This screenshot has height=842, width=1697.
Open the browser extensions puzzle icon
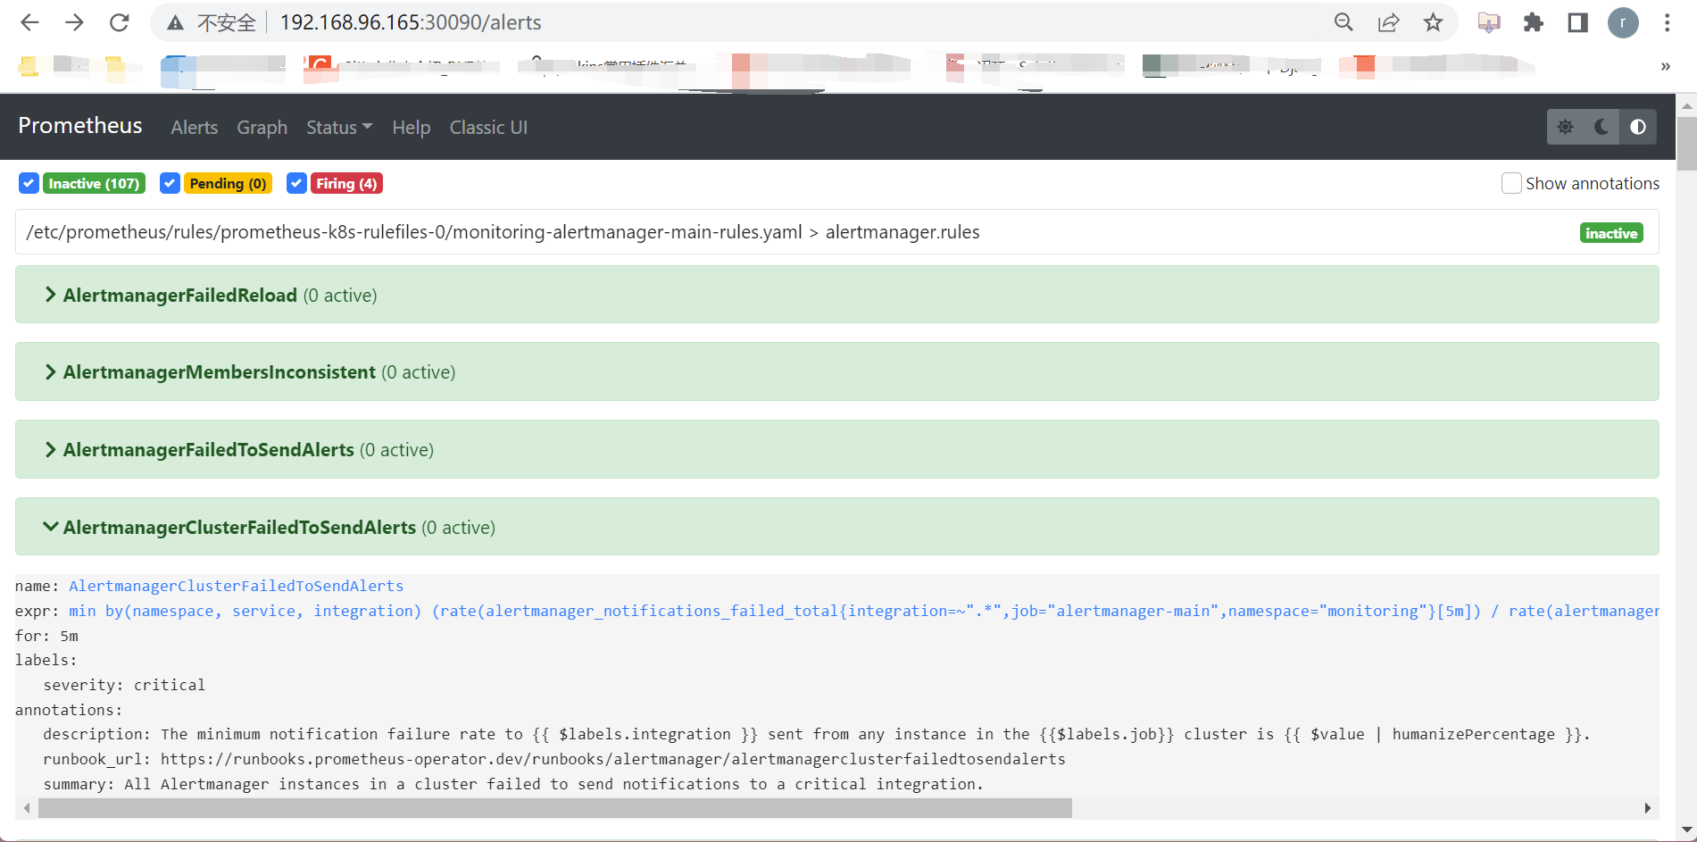click(1534, 22)
